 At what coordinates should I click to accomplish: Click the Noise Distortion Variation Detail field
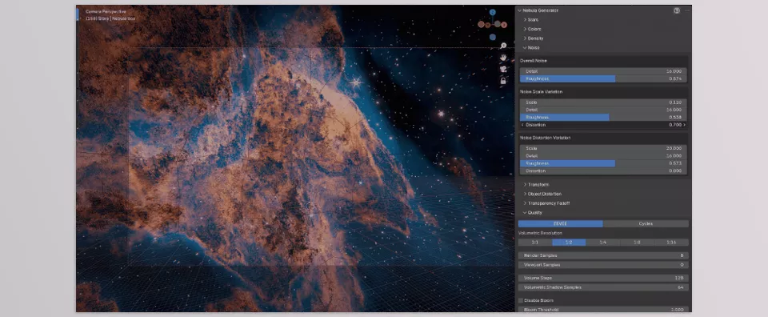[x=603, y=156]
